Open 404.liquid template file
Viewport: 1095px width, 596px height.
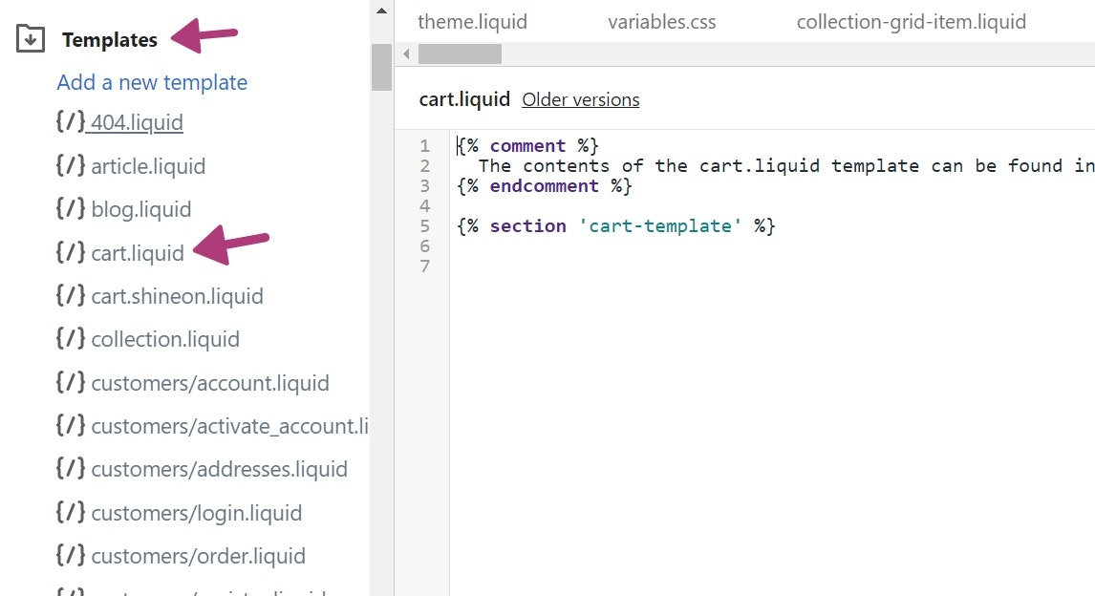[x=137, y=123]
